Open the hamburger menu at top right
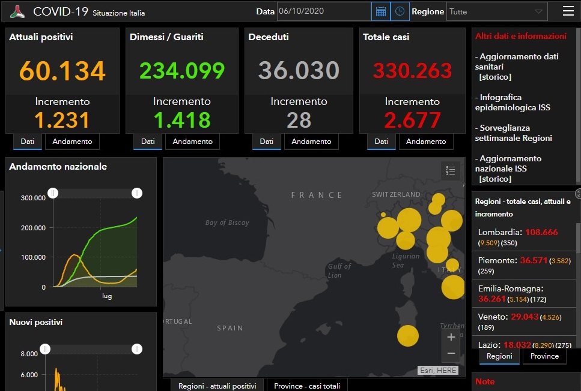 tap(568, 11)
